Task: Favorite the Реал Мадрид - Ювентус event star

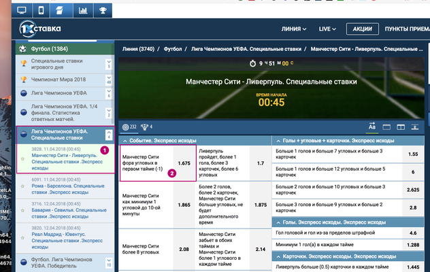Action: [x=22, y=237]
